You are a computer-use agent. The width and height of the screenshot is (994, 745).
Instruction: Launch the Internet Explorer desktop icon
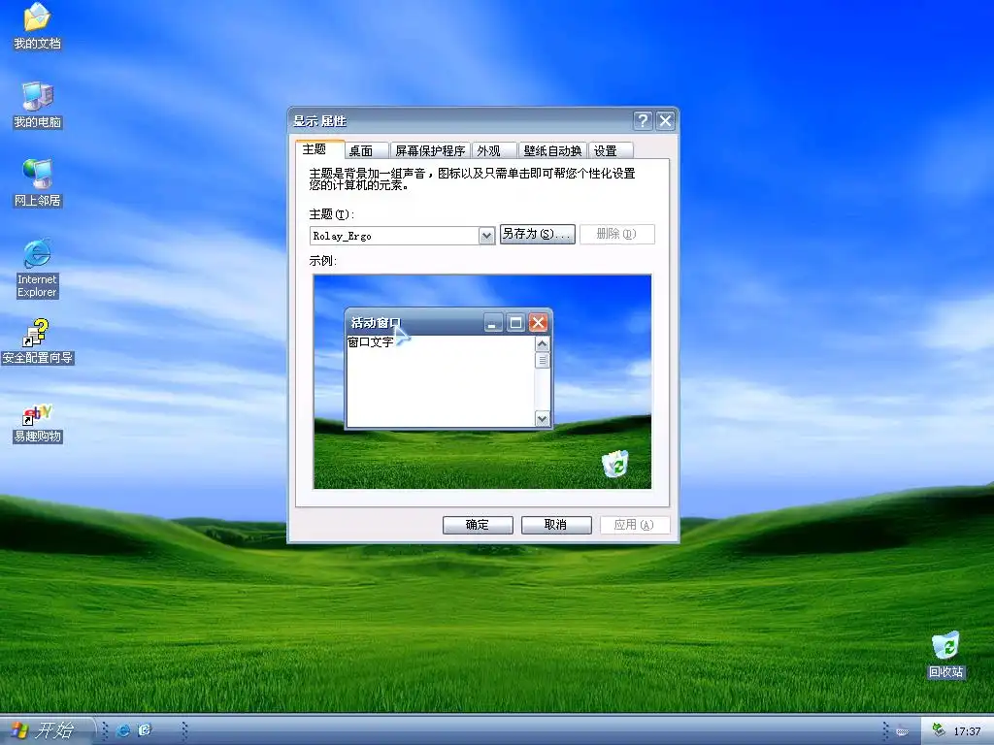(x=37, y=268)
